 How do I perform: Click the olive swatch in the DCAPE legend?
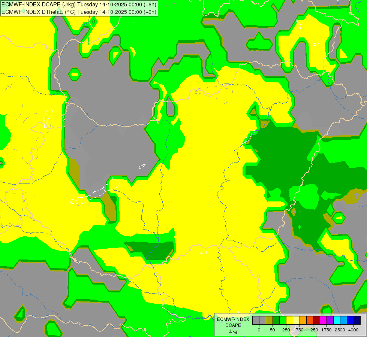pyautogui.click(x=270, y=320)
